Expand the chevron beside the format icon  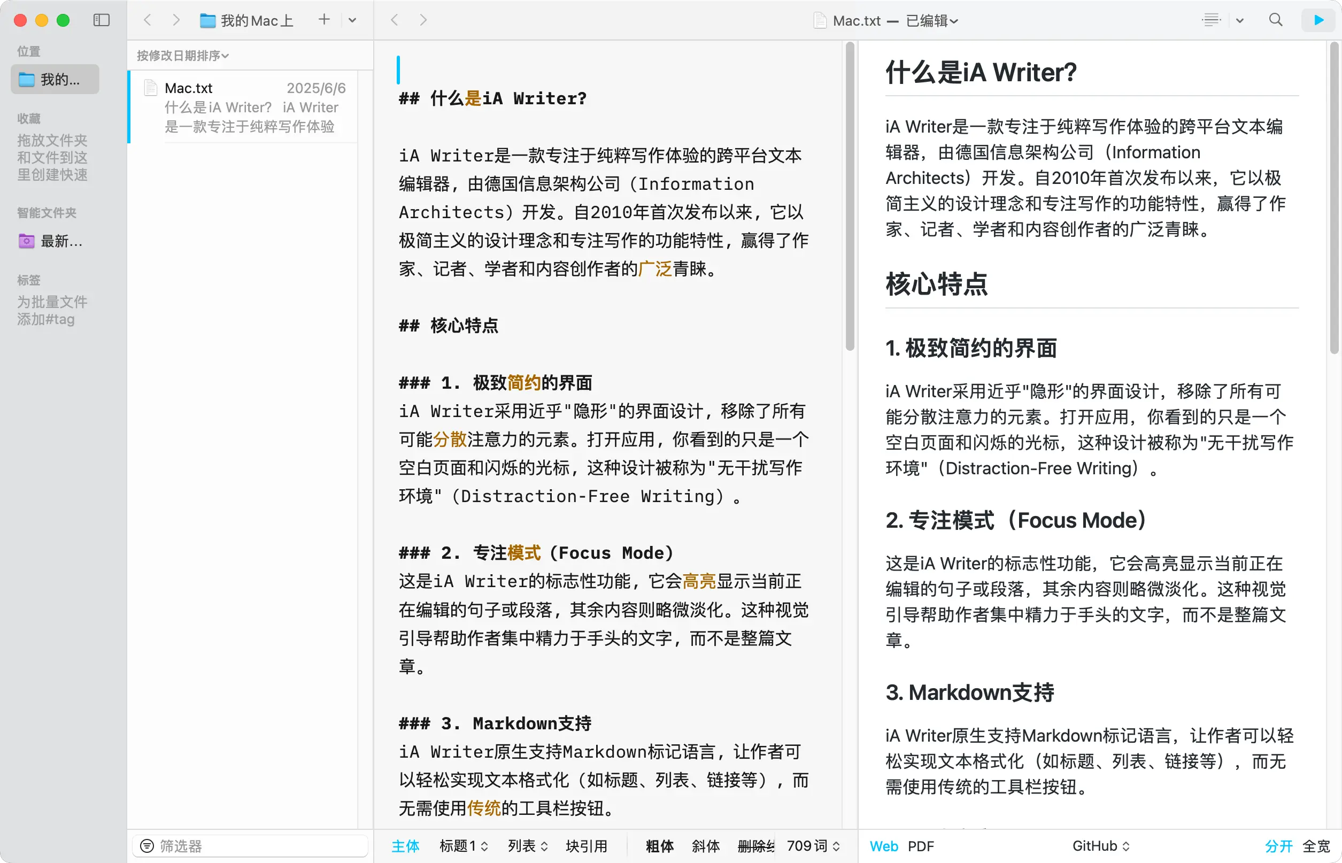point(1240,21)
